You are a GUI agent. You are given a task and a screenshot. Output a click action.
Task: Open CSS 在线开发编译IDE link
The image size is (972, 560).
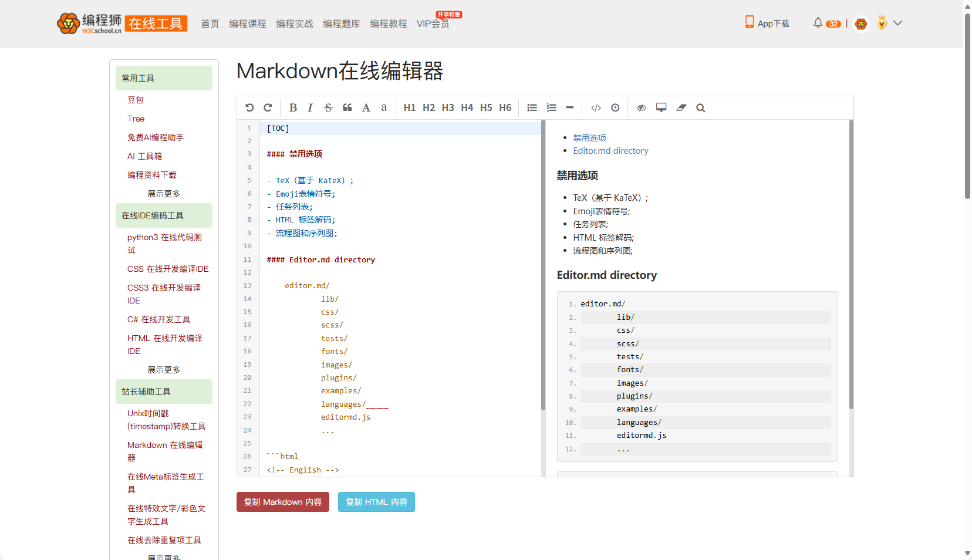click(x=168, y=269)
